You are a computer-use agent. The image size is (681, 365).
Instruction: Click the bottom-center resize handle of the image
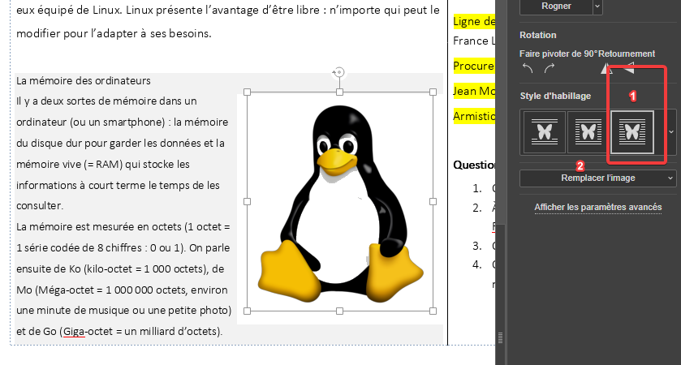tap(339, 311)
